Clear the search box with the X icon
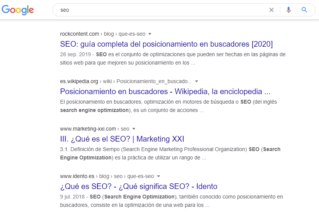Screen dimensions: 319x219 [271, 10]
